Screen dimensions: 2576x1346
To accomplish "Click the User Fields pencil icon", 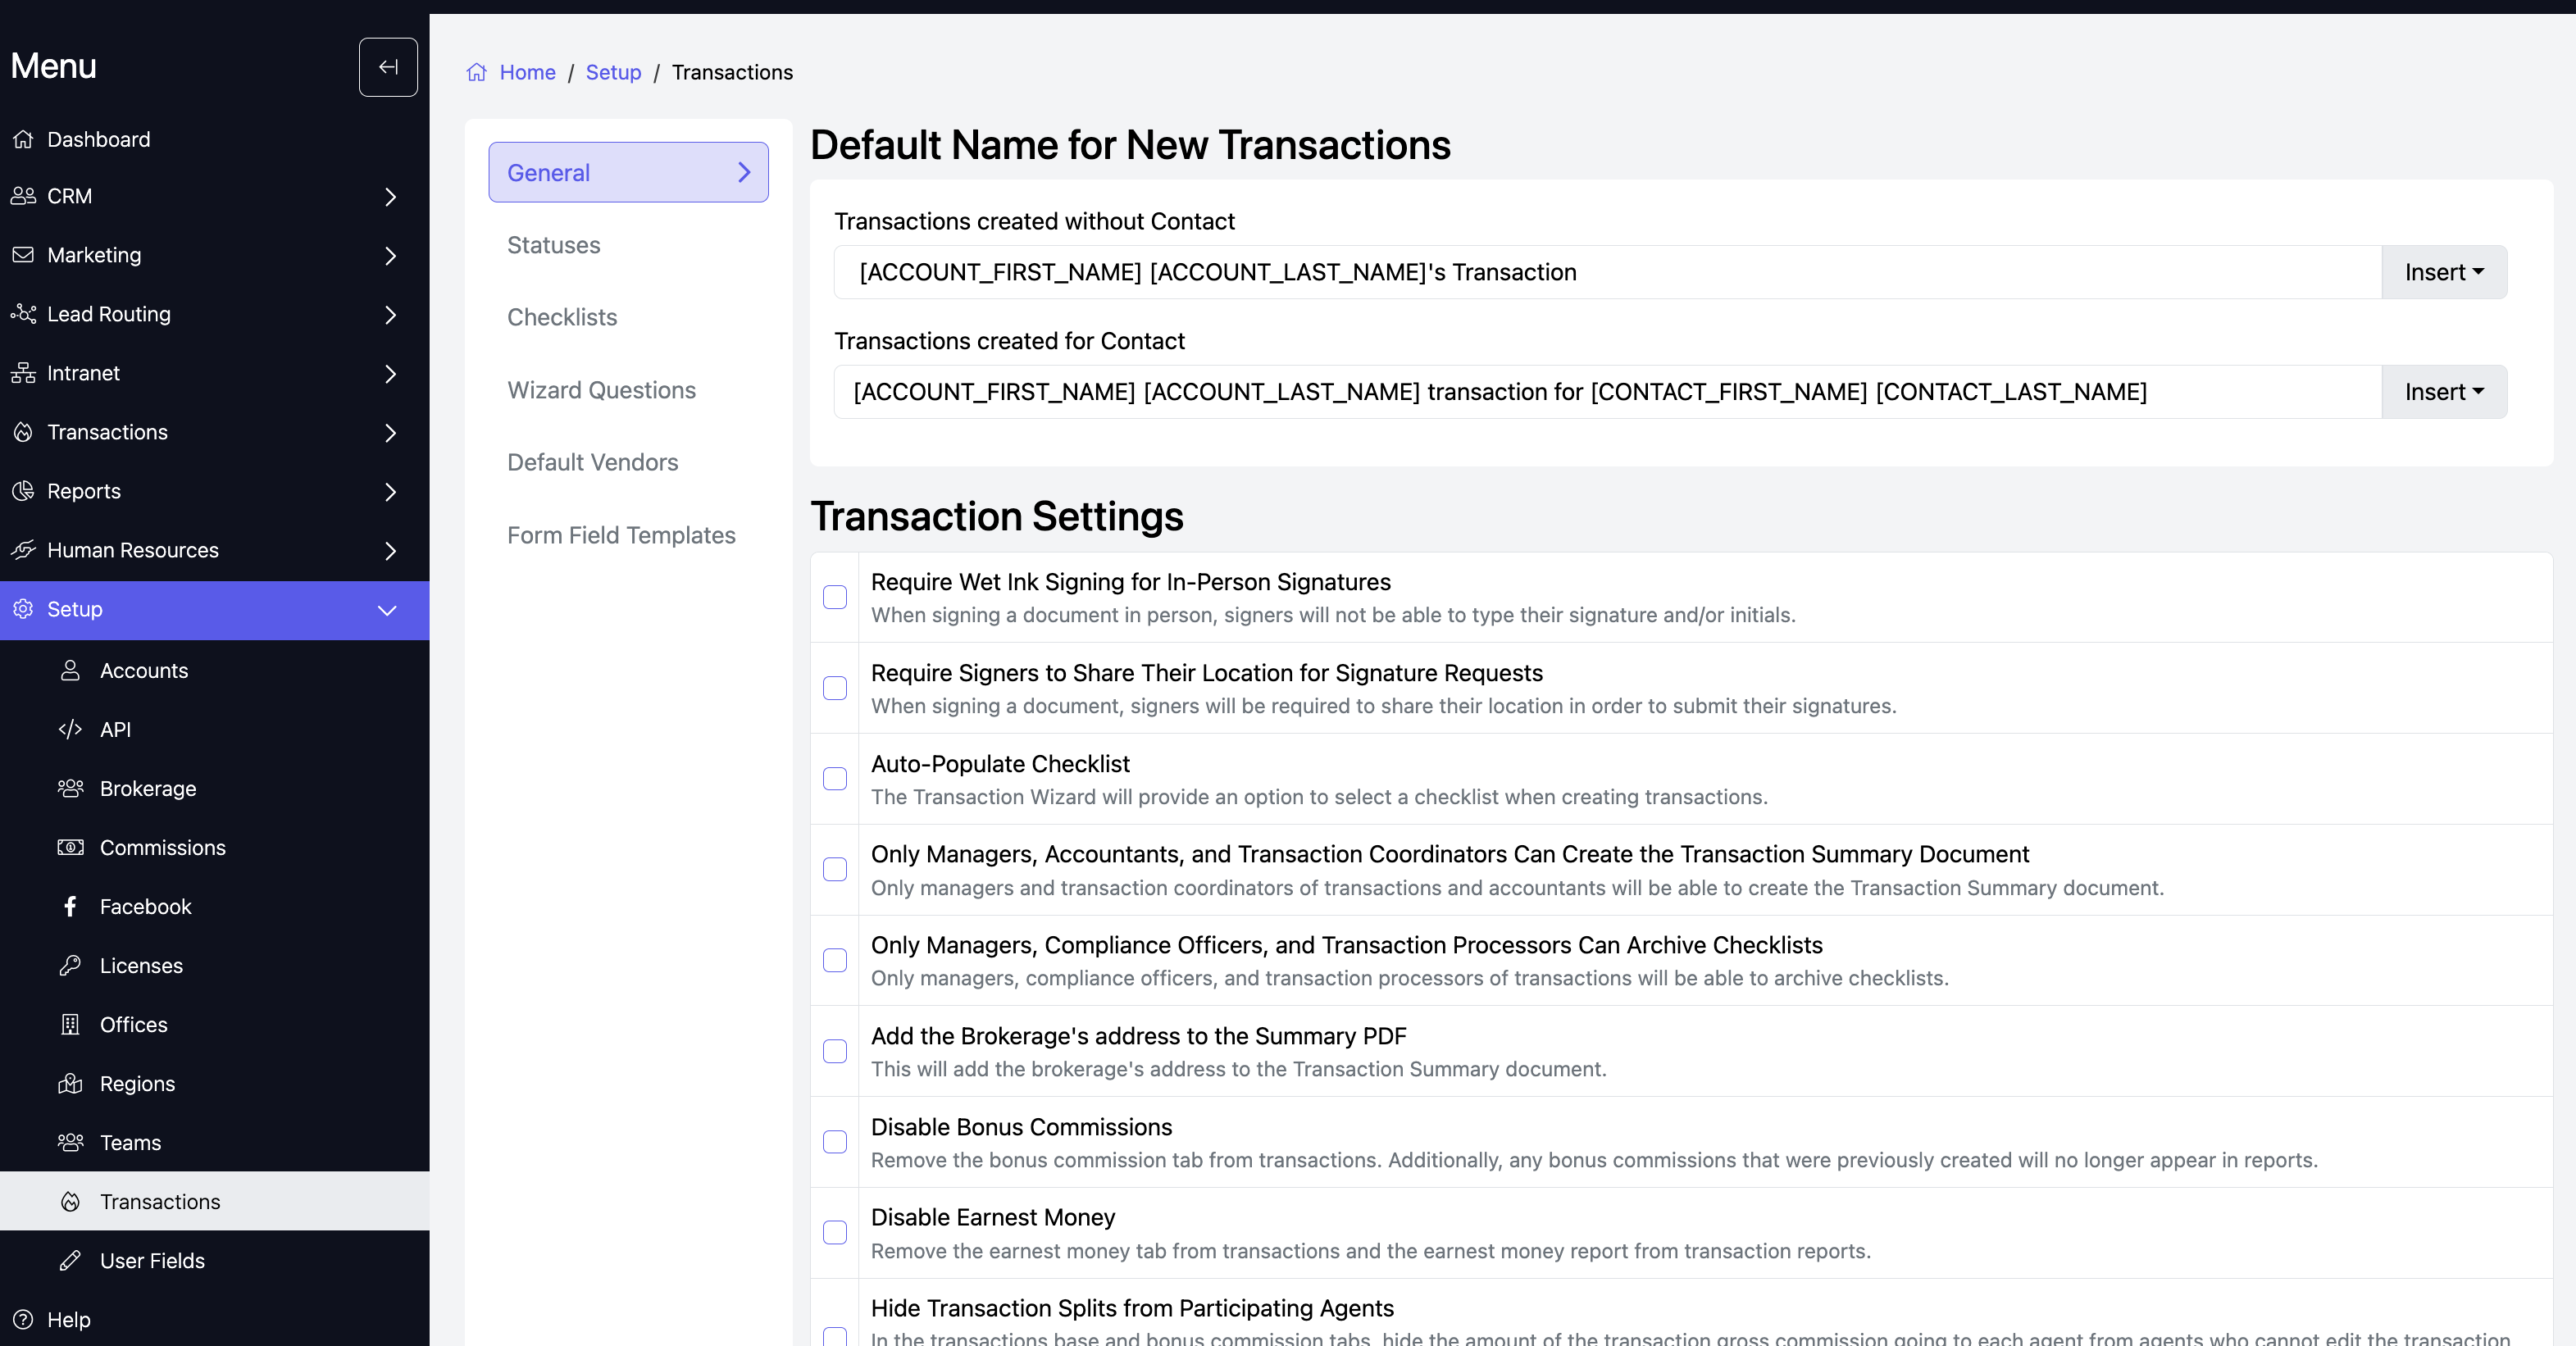I will point(70,1260).
